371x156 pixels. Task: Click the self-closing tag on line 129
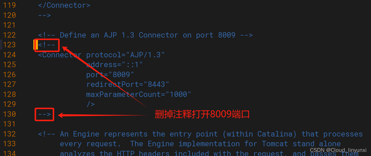[x=91, y=104]
